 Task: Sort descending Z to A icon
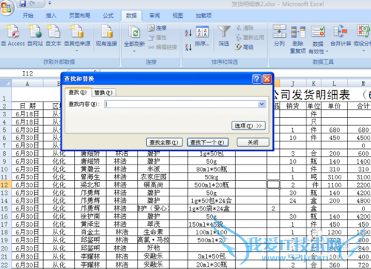(188, 47)
